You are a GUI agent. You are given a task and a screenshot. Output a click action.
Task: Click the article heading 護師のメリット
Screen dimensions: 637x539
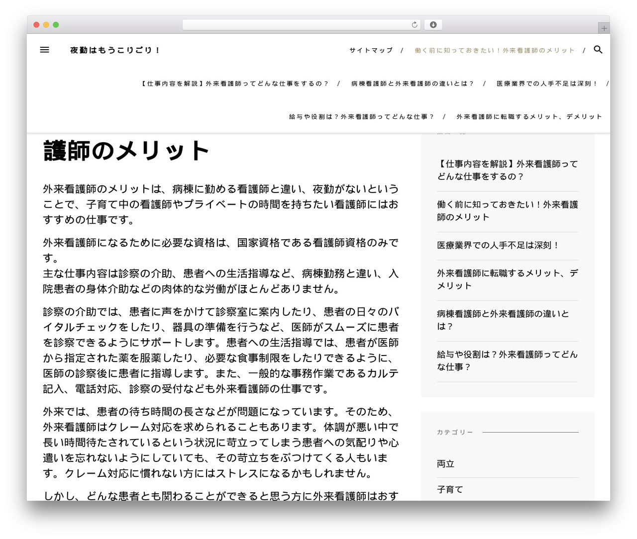pyautogui.click(x=126, y=150)
